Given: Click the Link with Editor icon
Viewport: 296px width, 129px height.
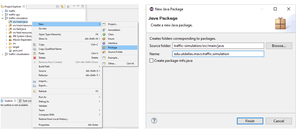Looking at the screenshot, I should (62, 7).
